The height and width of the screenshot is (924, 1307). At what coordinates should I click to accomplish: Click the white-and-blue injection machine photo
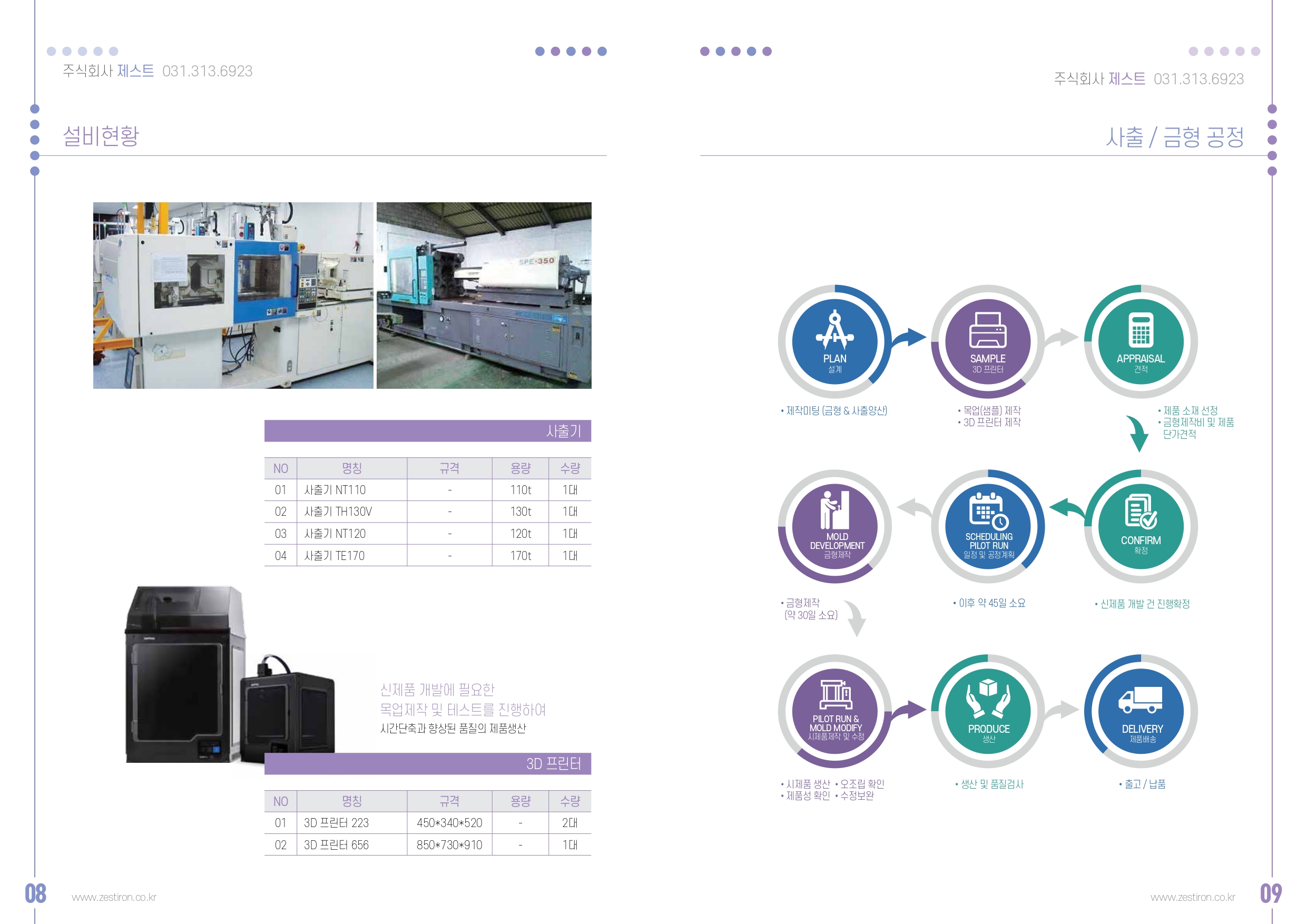pos(233,296)
